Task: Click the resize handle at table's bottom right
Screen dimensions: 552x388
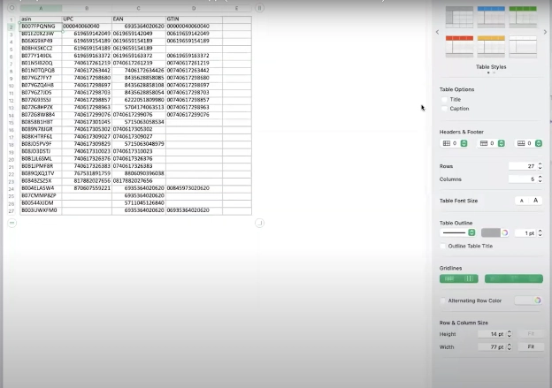Action: tap(259, 223)
